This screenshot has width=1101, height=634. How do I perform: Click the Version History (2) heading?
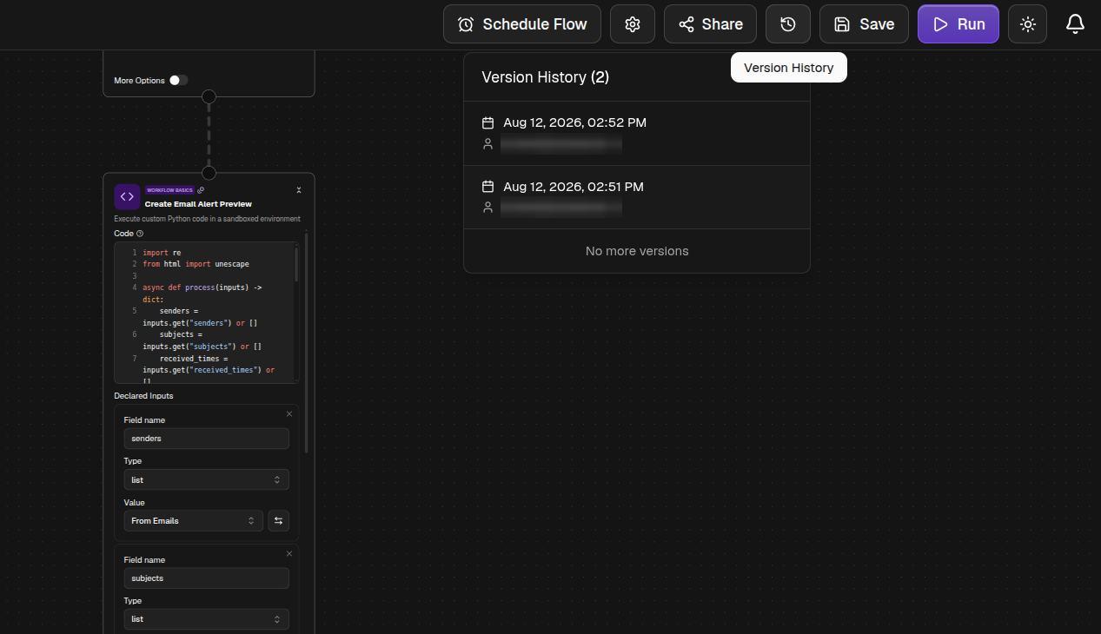(x=546, y=77)
